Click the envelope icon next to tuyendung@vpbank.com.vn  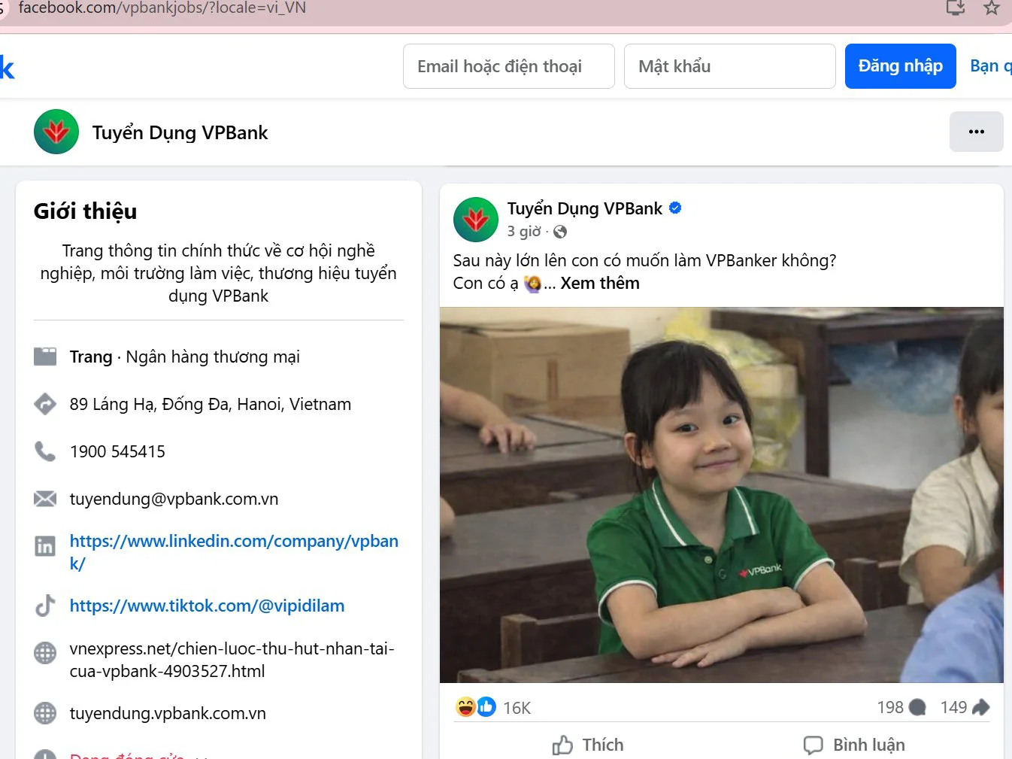(45, 498)
